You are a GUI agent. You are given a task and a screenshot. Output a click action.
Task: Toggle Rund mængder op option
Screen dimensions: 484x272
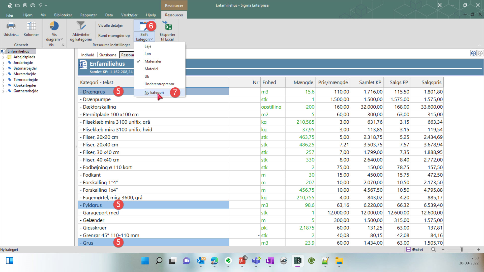114,36
